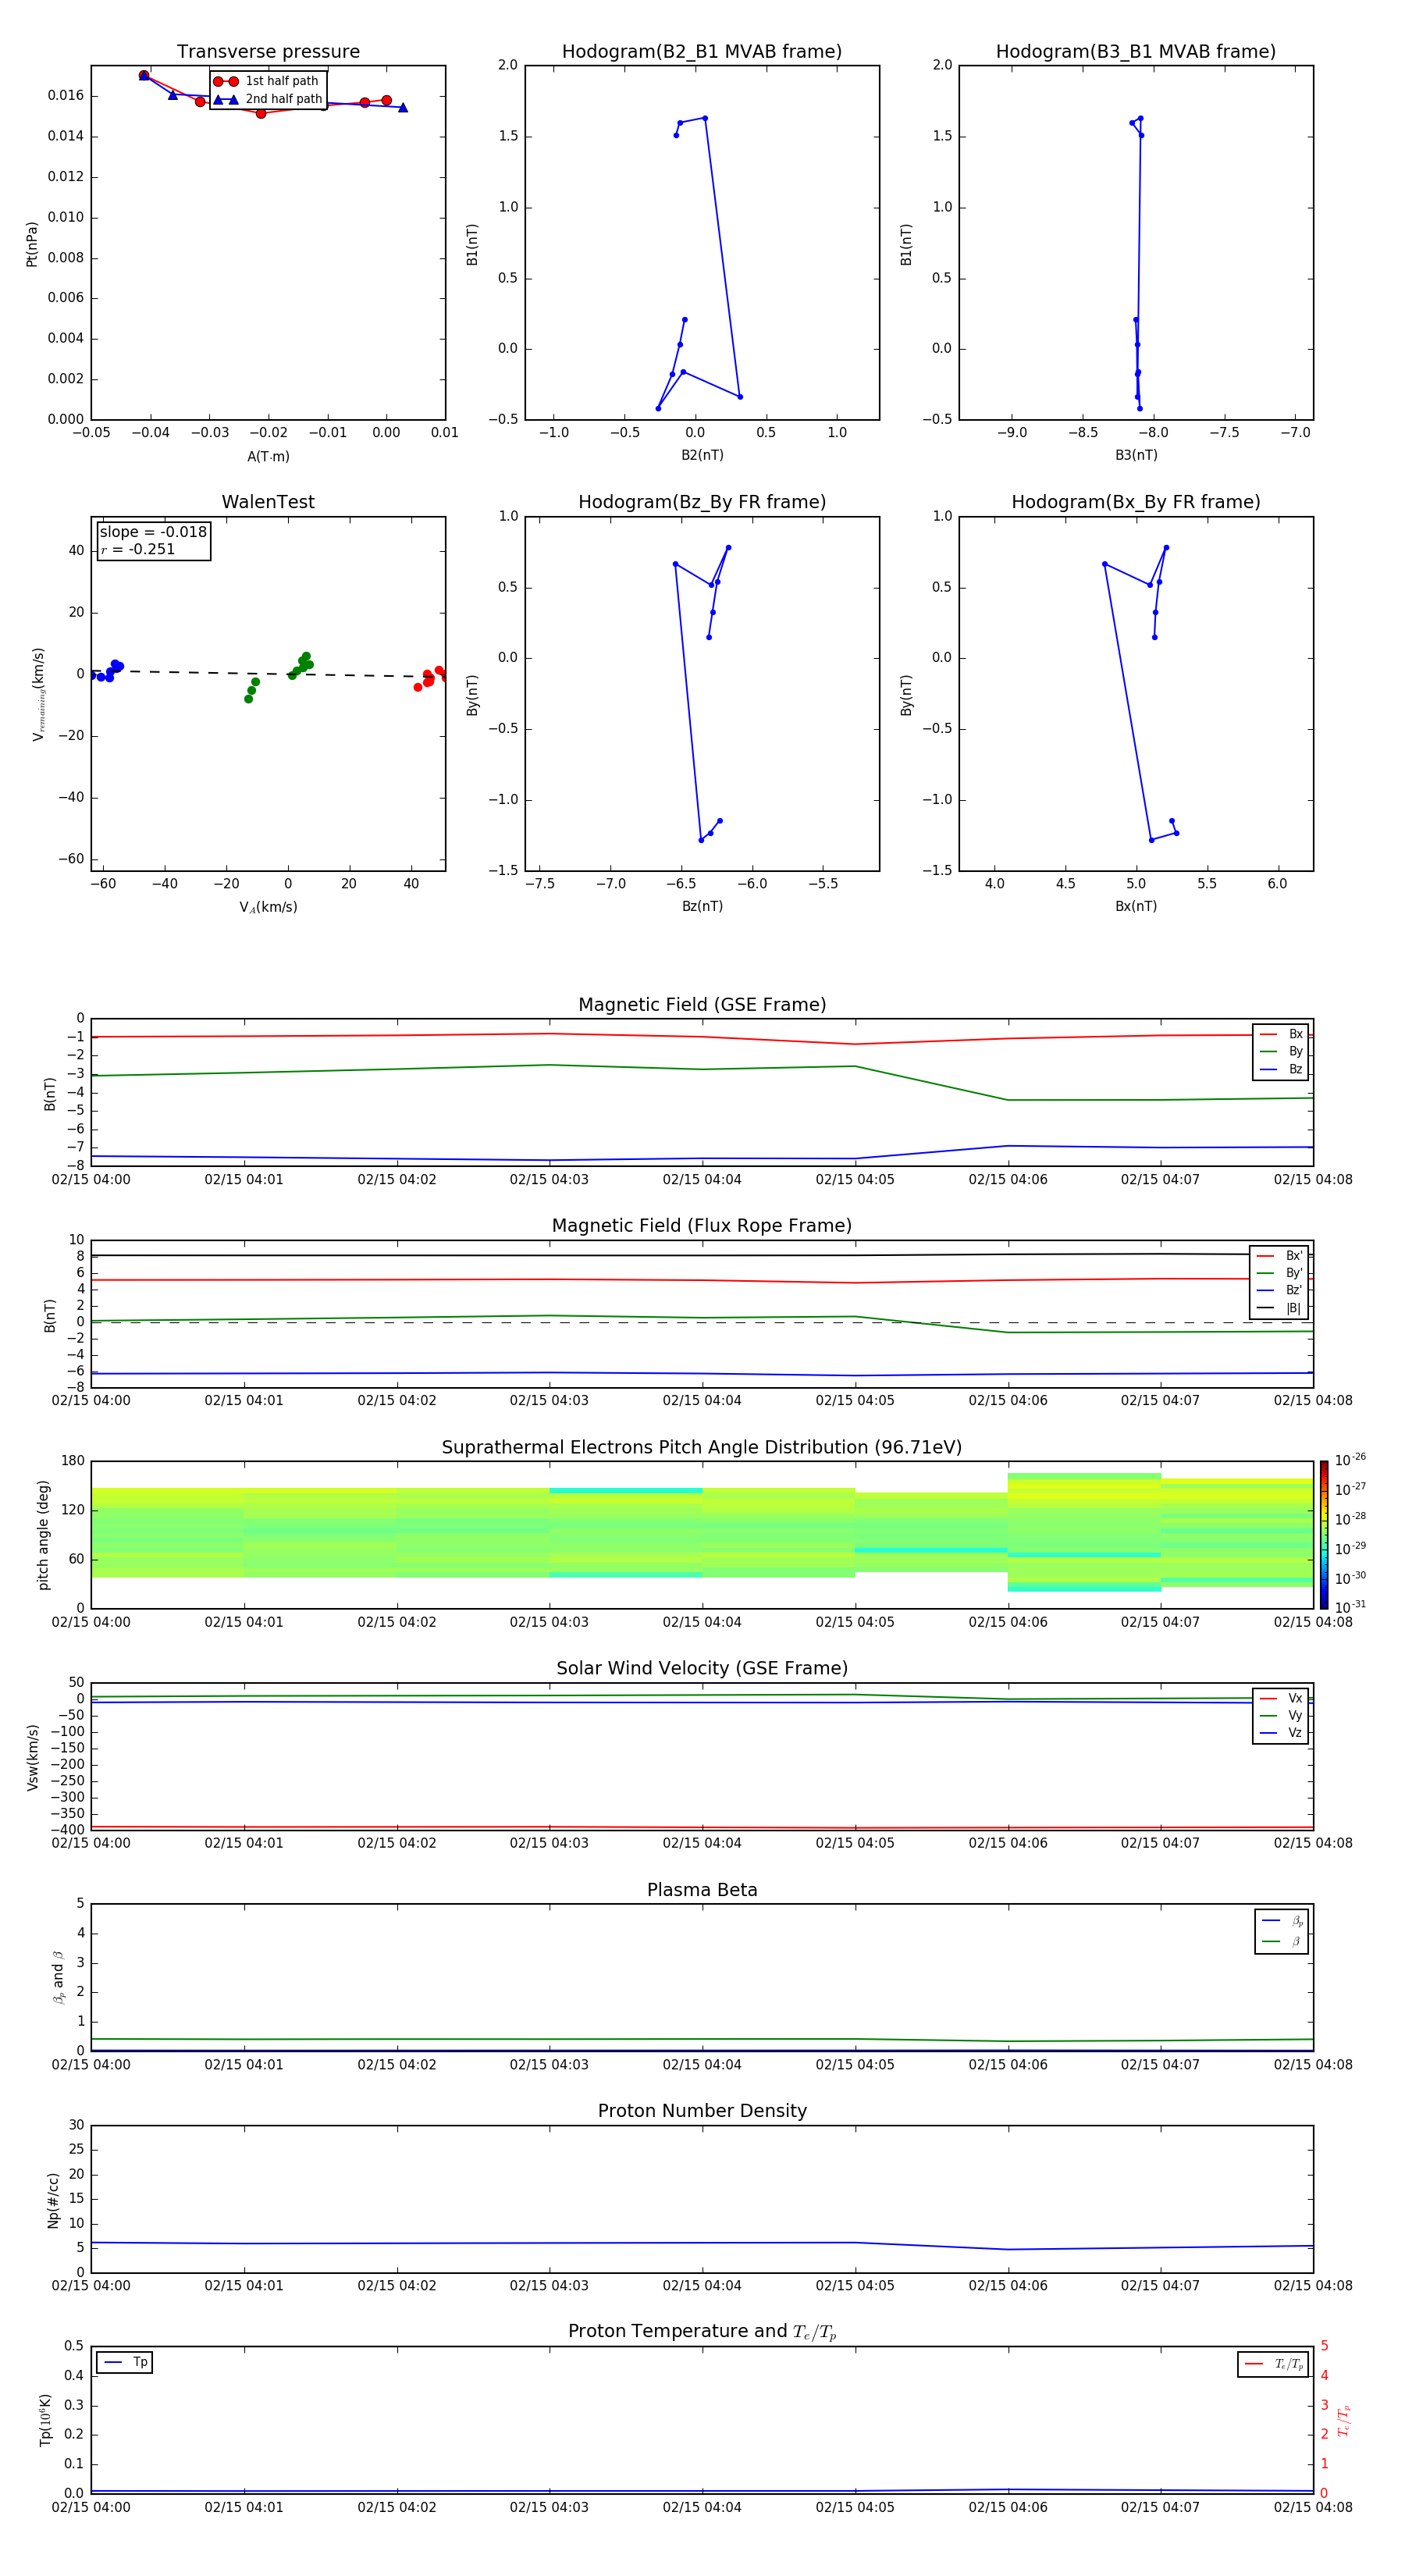Click the 02/15 04:02 tick under GSE Magnetic Field

tap(397, 1180)
